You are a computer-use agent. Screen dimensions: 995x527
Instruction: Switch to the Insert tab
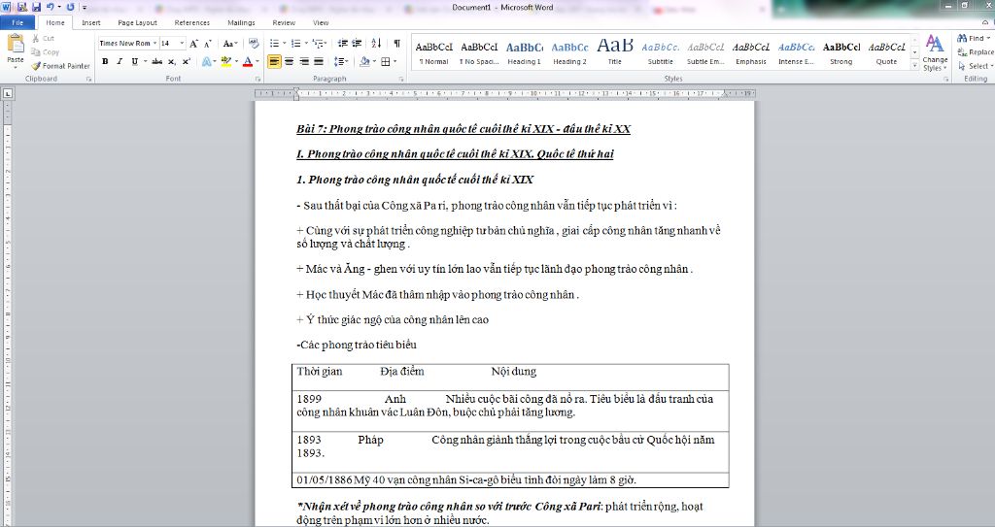click(90, 23)
